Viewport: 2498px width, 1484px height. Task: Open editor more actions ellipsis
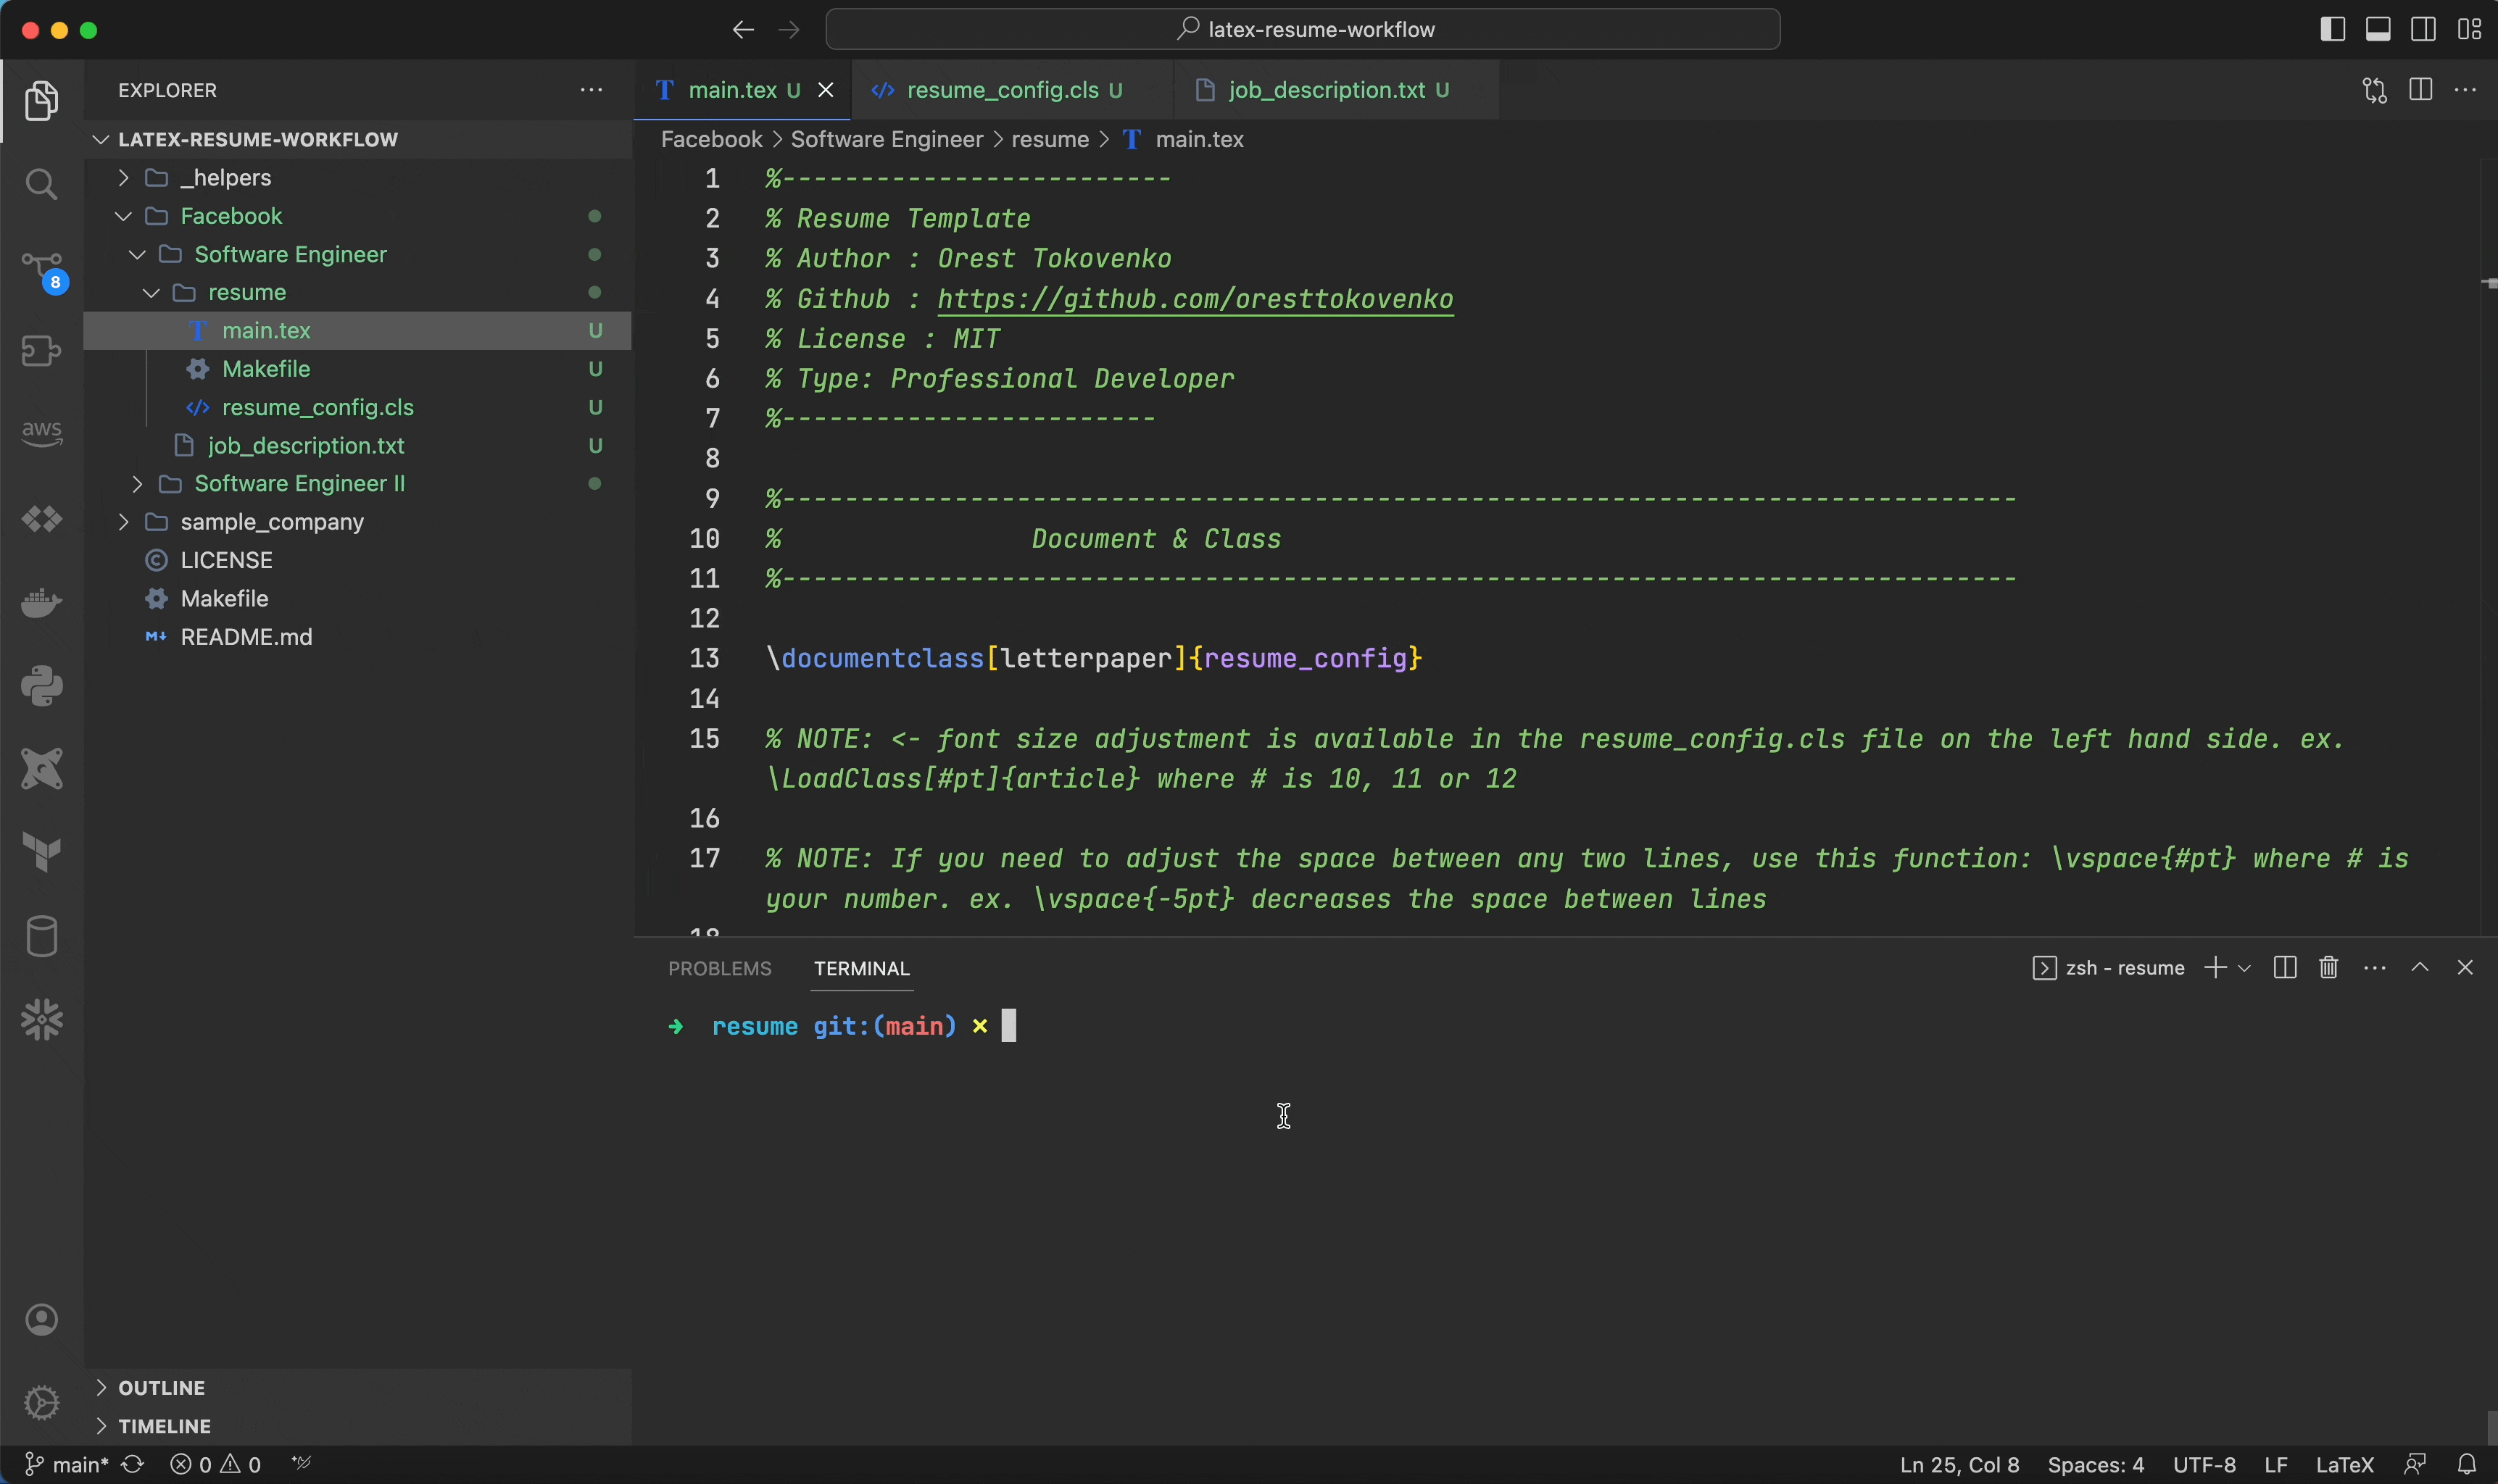pyautogui.click(x=2466, y=90)
